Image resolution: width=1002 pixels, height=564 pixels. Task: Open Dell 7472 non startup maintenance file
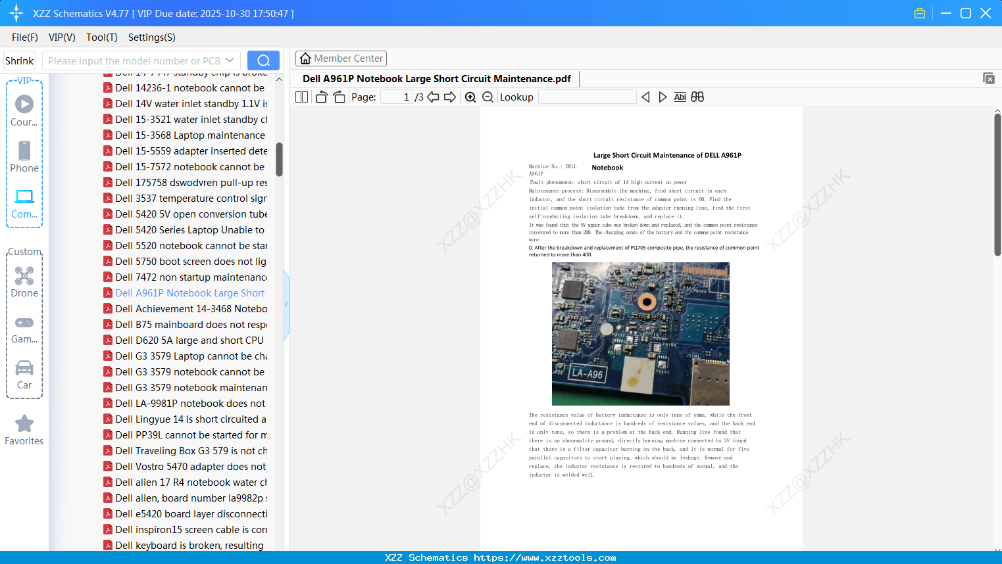(185, 277)
